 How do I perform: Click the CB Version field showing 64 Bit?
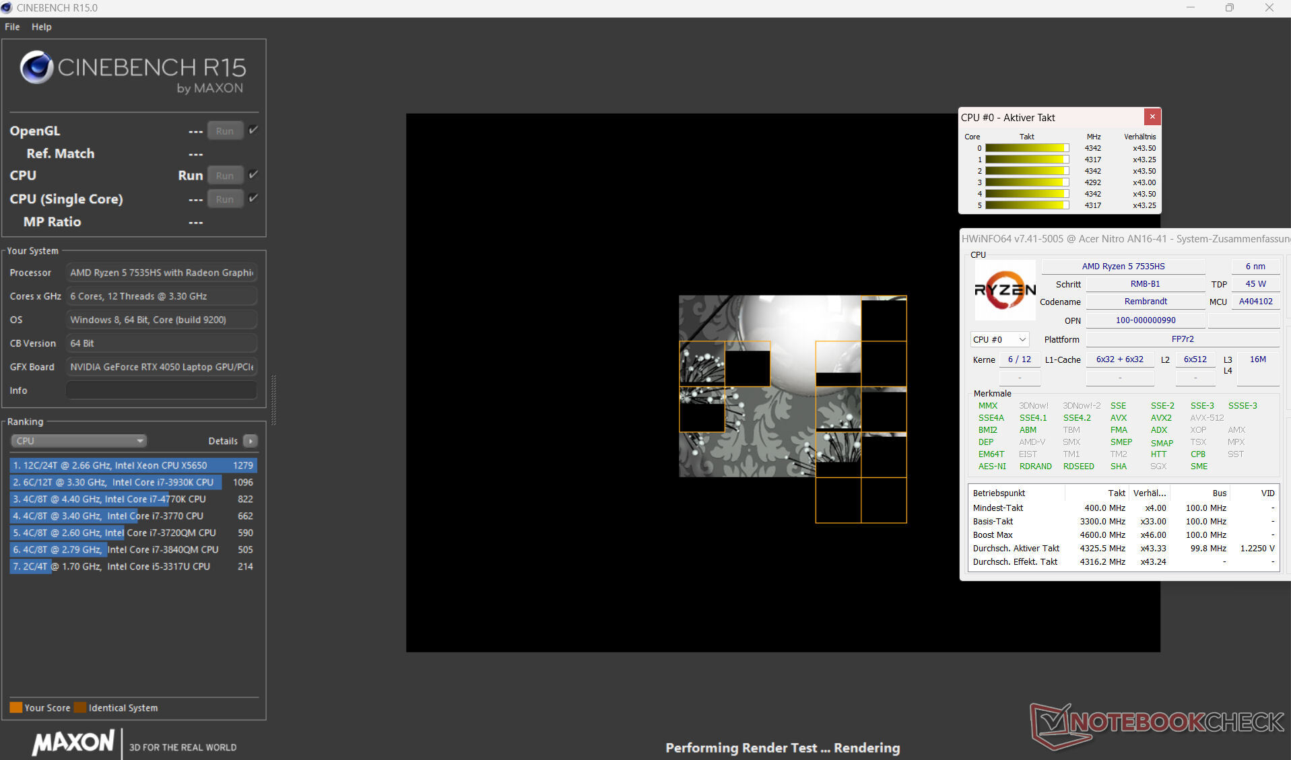click(162, 343)
